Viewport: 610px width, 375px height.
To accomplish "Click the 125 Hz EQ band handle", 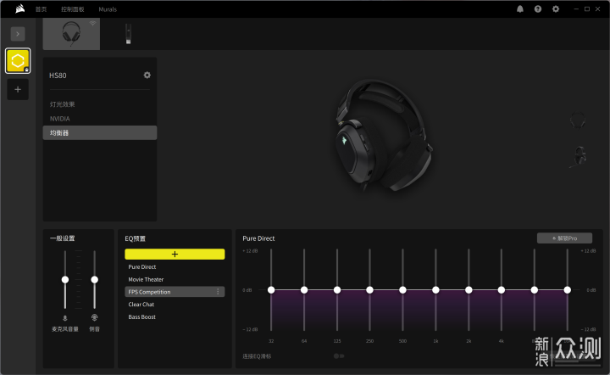I will tap(337, 290).
